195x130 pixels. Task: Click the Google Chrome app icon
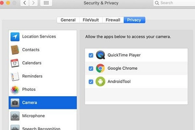(100, 68)
